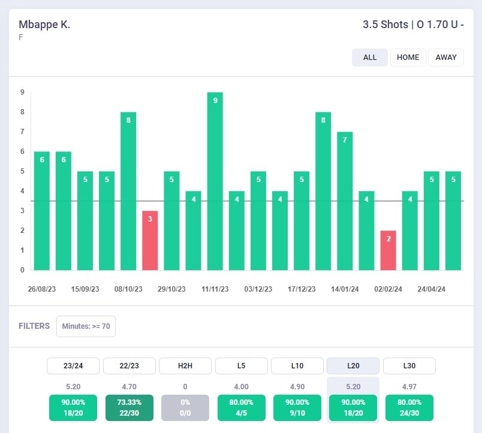Viewport: 482px width, 433px height.
Task: Click the 03/12/23 date label
Action: (x=258, y=289)
